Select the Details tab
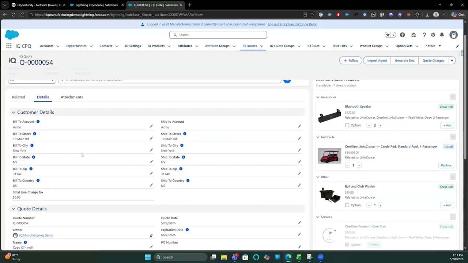 pyautogui.click(x=43, y=97)
